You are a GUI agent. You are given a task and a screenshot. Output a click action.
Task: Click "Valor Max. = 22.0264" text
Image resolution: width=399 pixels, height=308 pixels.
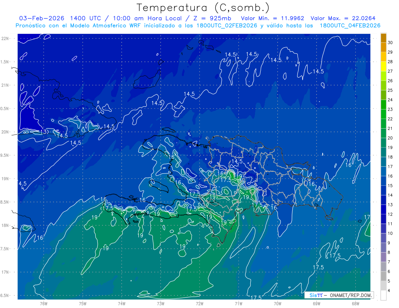point(343,18)
